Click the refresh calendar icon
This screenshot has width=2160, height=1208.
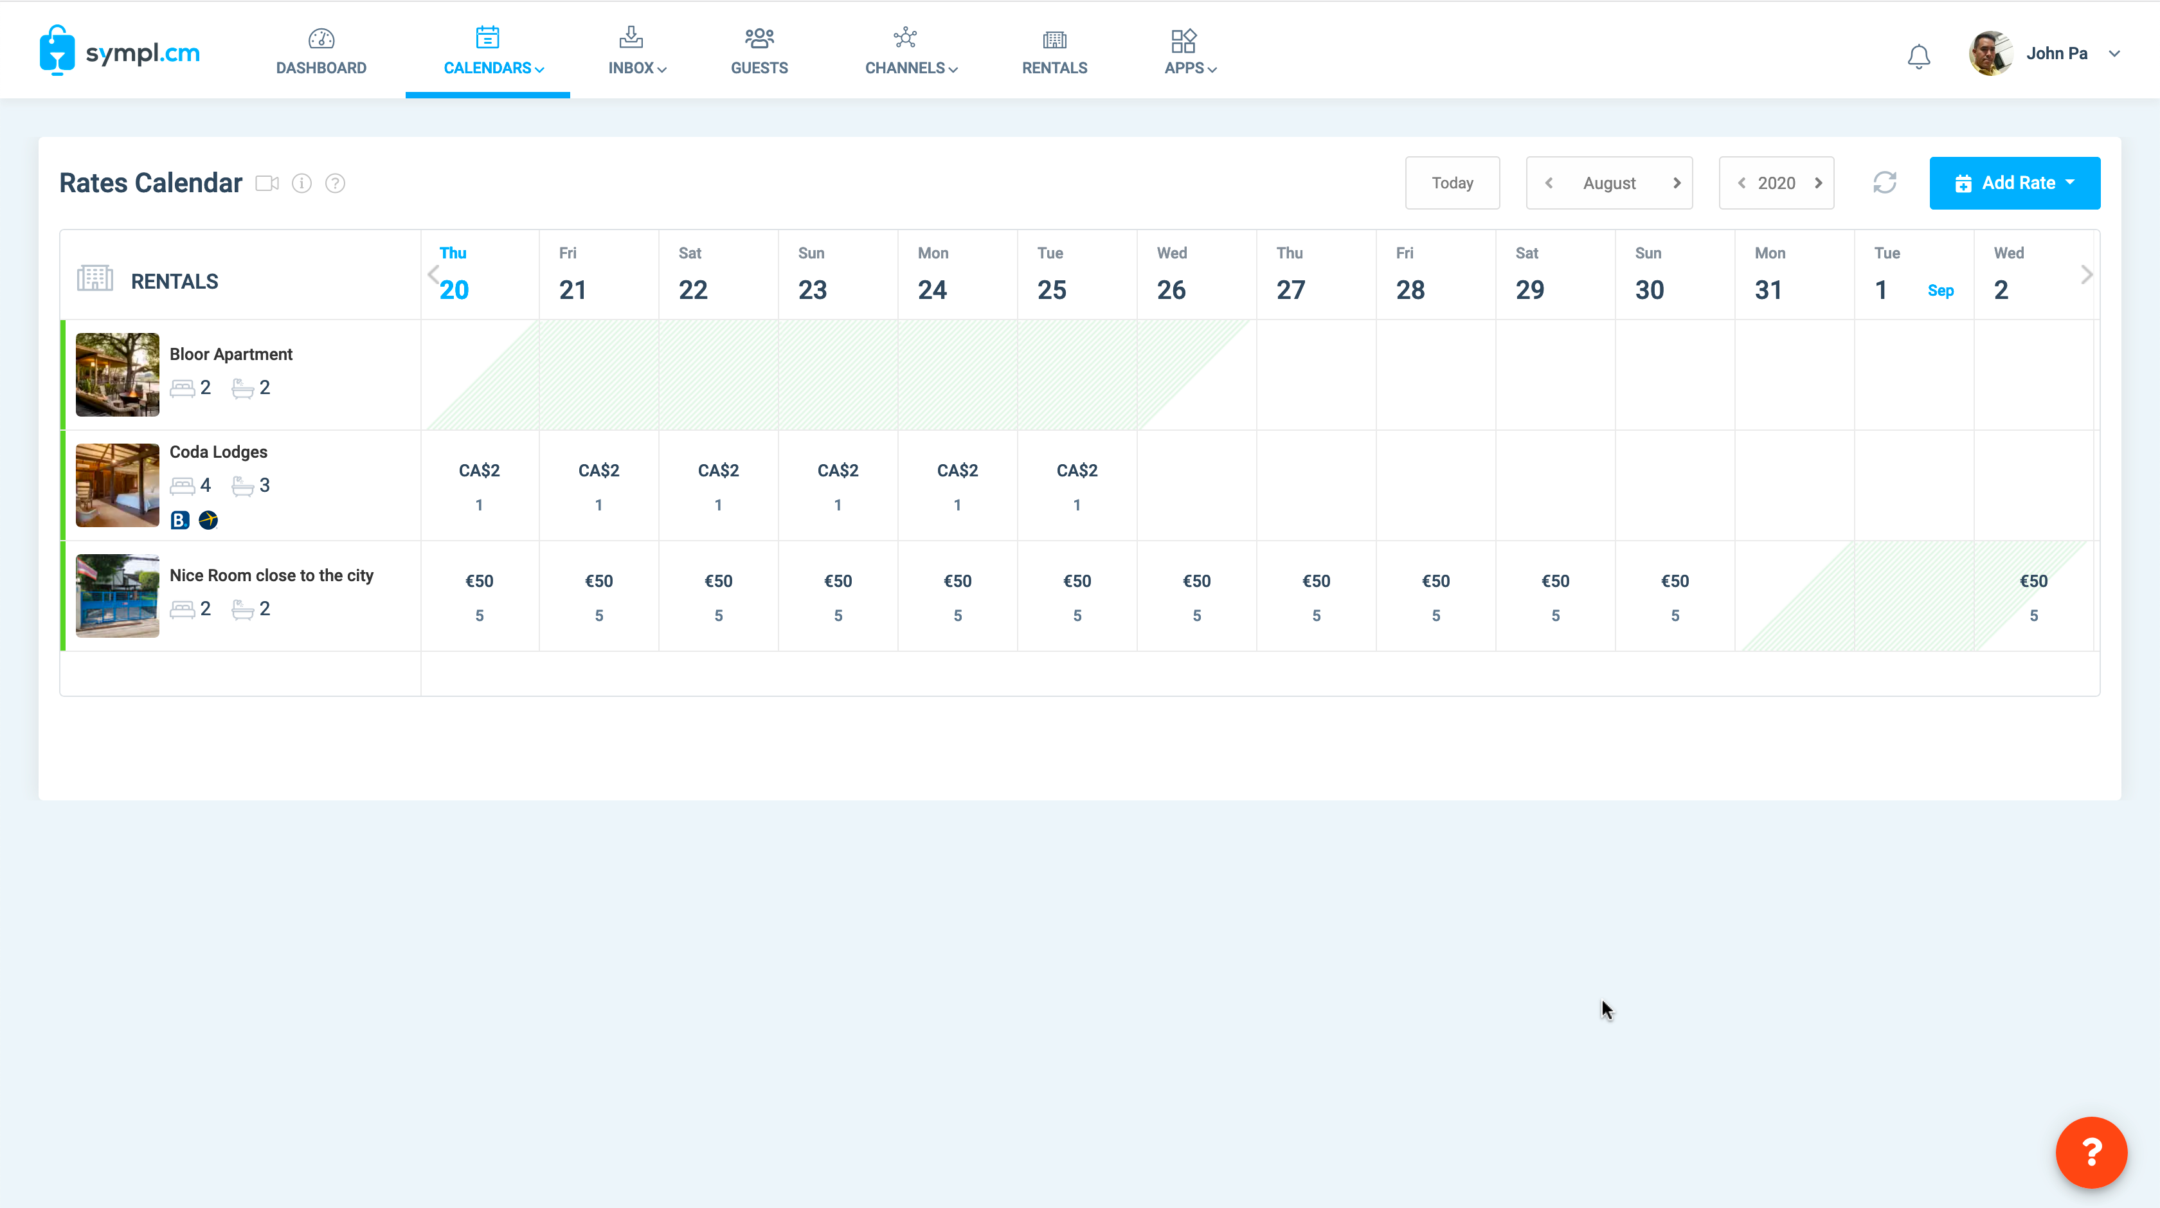click(x=1884, y=183)
